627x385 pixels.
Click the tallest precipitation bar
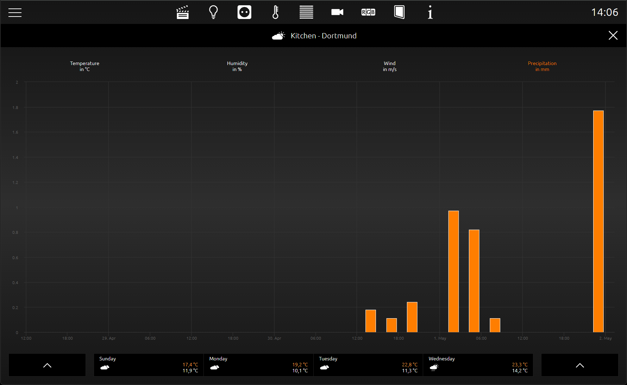click(x=598, y=222)
